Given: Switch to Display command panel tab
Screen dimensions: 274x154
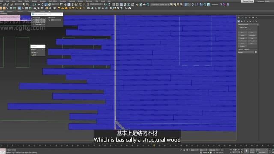Looking at the screenshot, I should tap(253, 18).
